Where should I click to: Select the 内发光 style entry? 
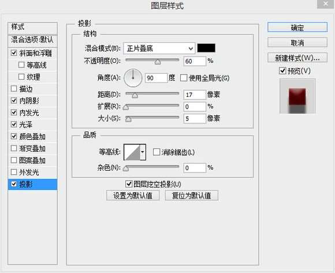[x=29, y=113]
